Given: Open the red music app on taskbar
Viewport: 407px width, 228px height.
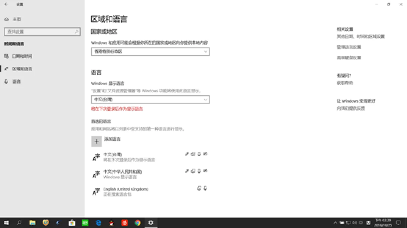Looking at the screenshot, I should point(125,223).
